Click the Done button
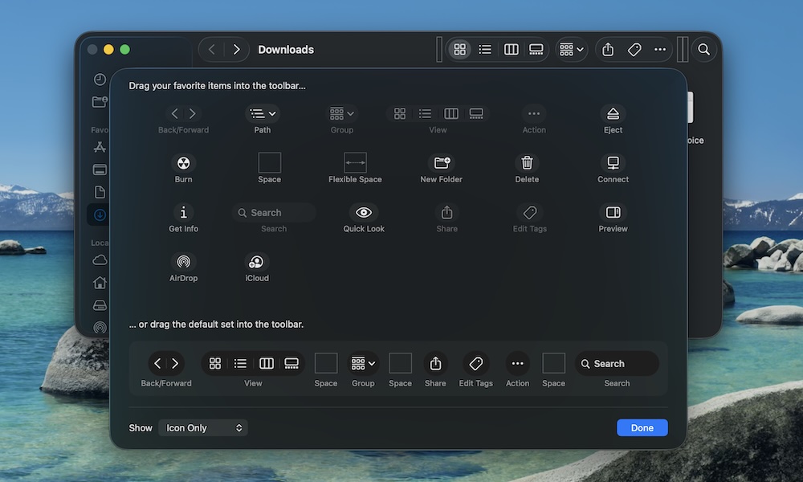 (642, 427)
